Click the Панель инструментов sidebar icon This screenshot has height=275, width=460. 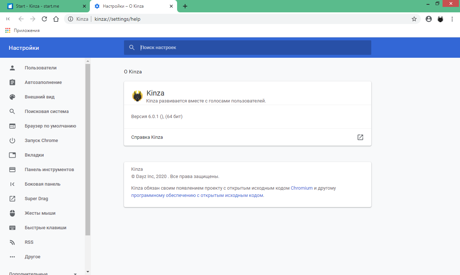(12, 170)
